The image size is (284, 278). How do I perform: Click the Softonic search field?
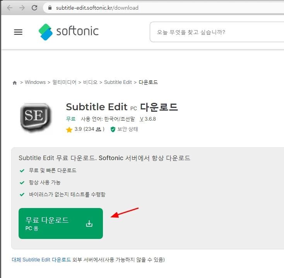click(217, 32)
